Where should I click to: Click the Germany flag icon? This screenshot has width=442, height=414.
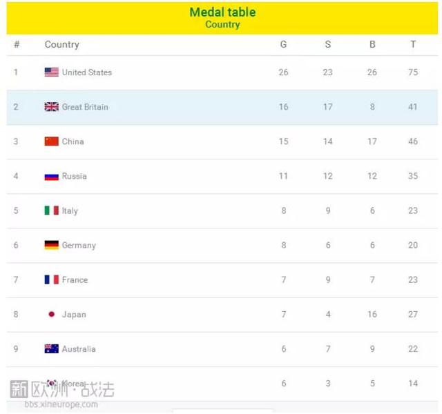52,245
